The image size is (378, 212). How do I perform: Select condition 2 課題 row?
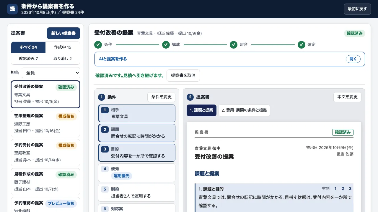(x=137, y=133)
